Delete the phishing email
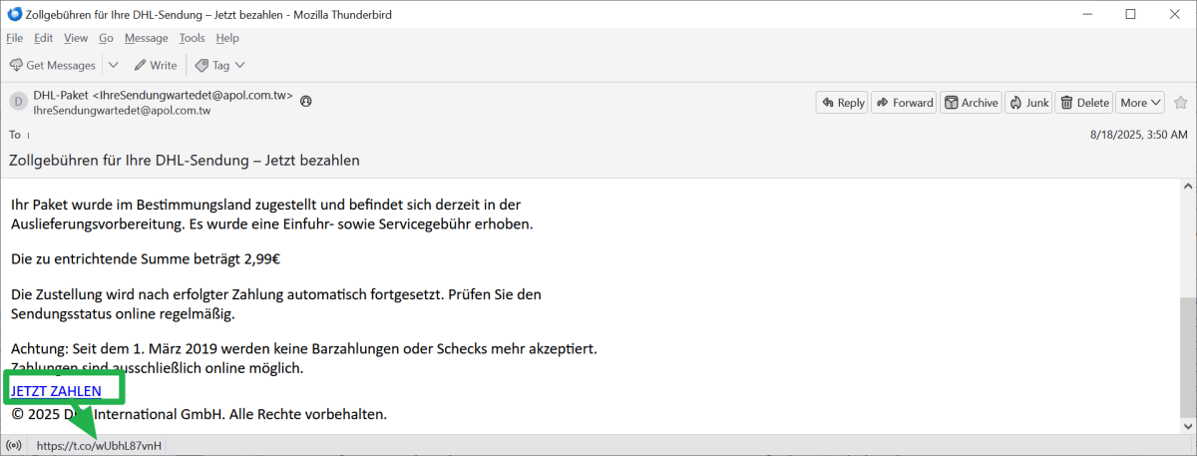1197x456 pixels. click(1083, 102)
